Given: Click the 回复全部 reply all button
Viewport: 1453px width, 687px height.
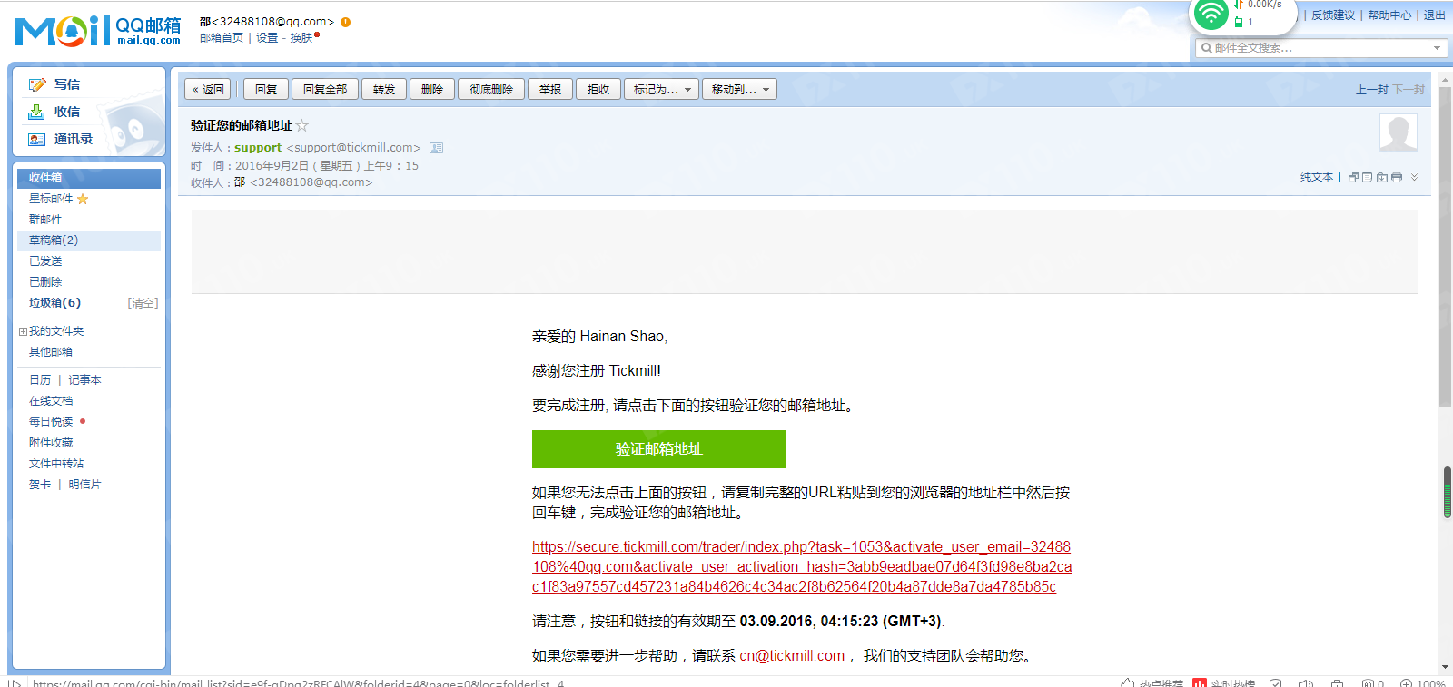Looking at the screenshot, I should tap(325, 89).
